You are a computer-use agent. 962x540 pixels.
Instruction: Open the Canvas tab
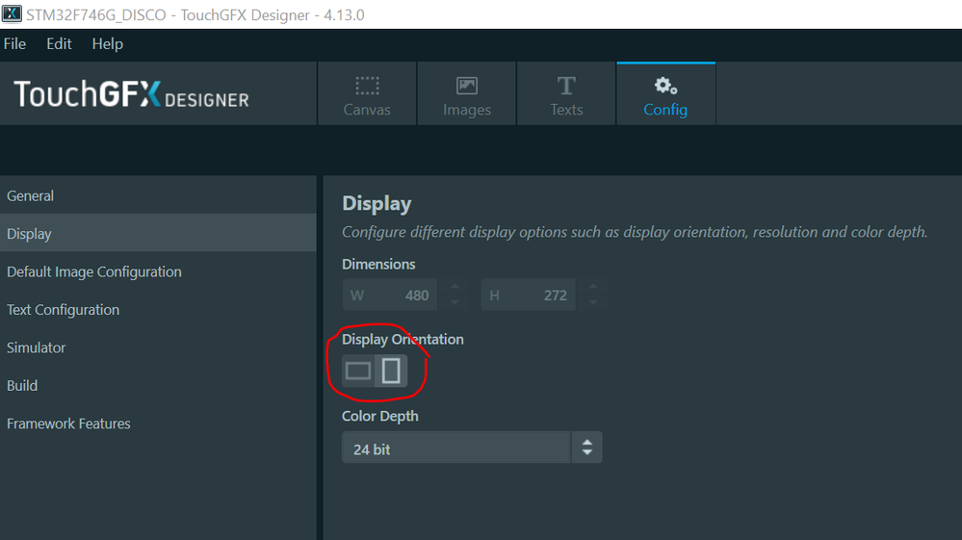367,93
